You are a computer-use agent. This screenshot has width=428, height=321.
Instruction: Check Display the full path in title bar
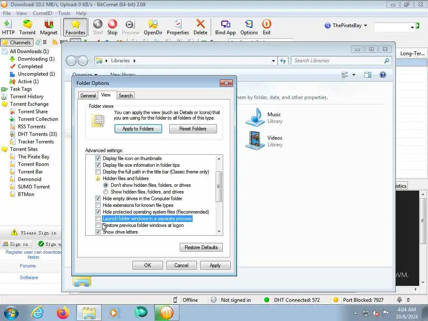pos(98,172)
